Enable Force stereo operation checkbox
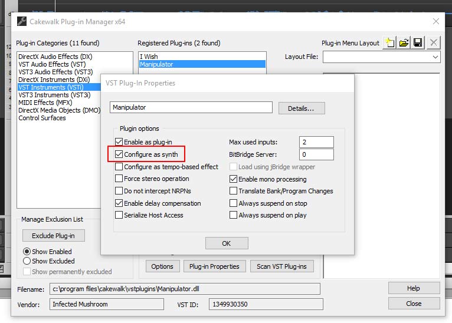This screenshot has width=452, height=323. pos(119,179)
